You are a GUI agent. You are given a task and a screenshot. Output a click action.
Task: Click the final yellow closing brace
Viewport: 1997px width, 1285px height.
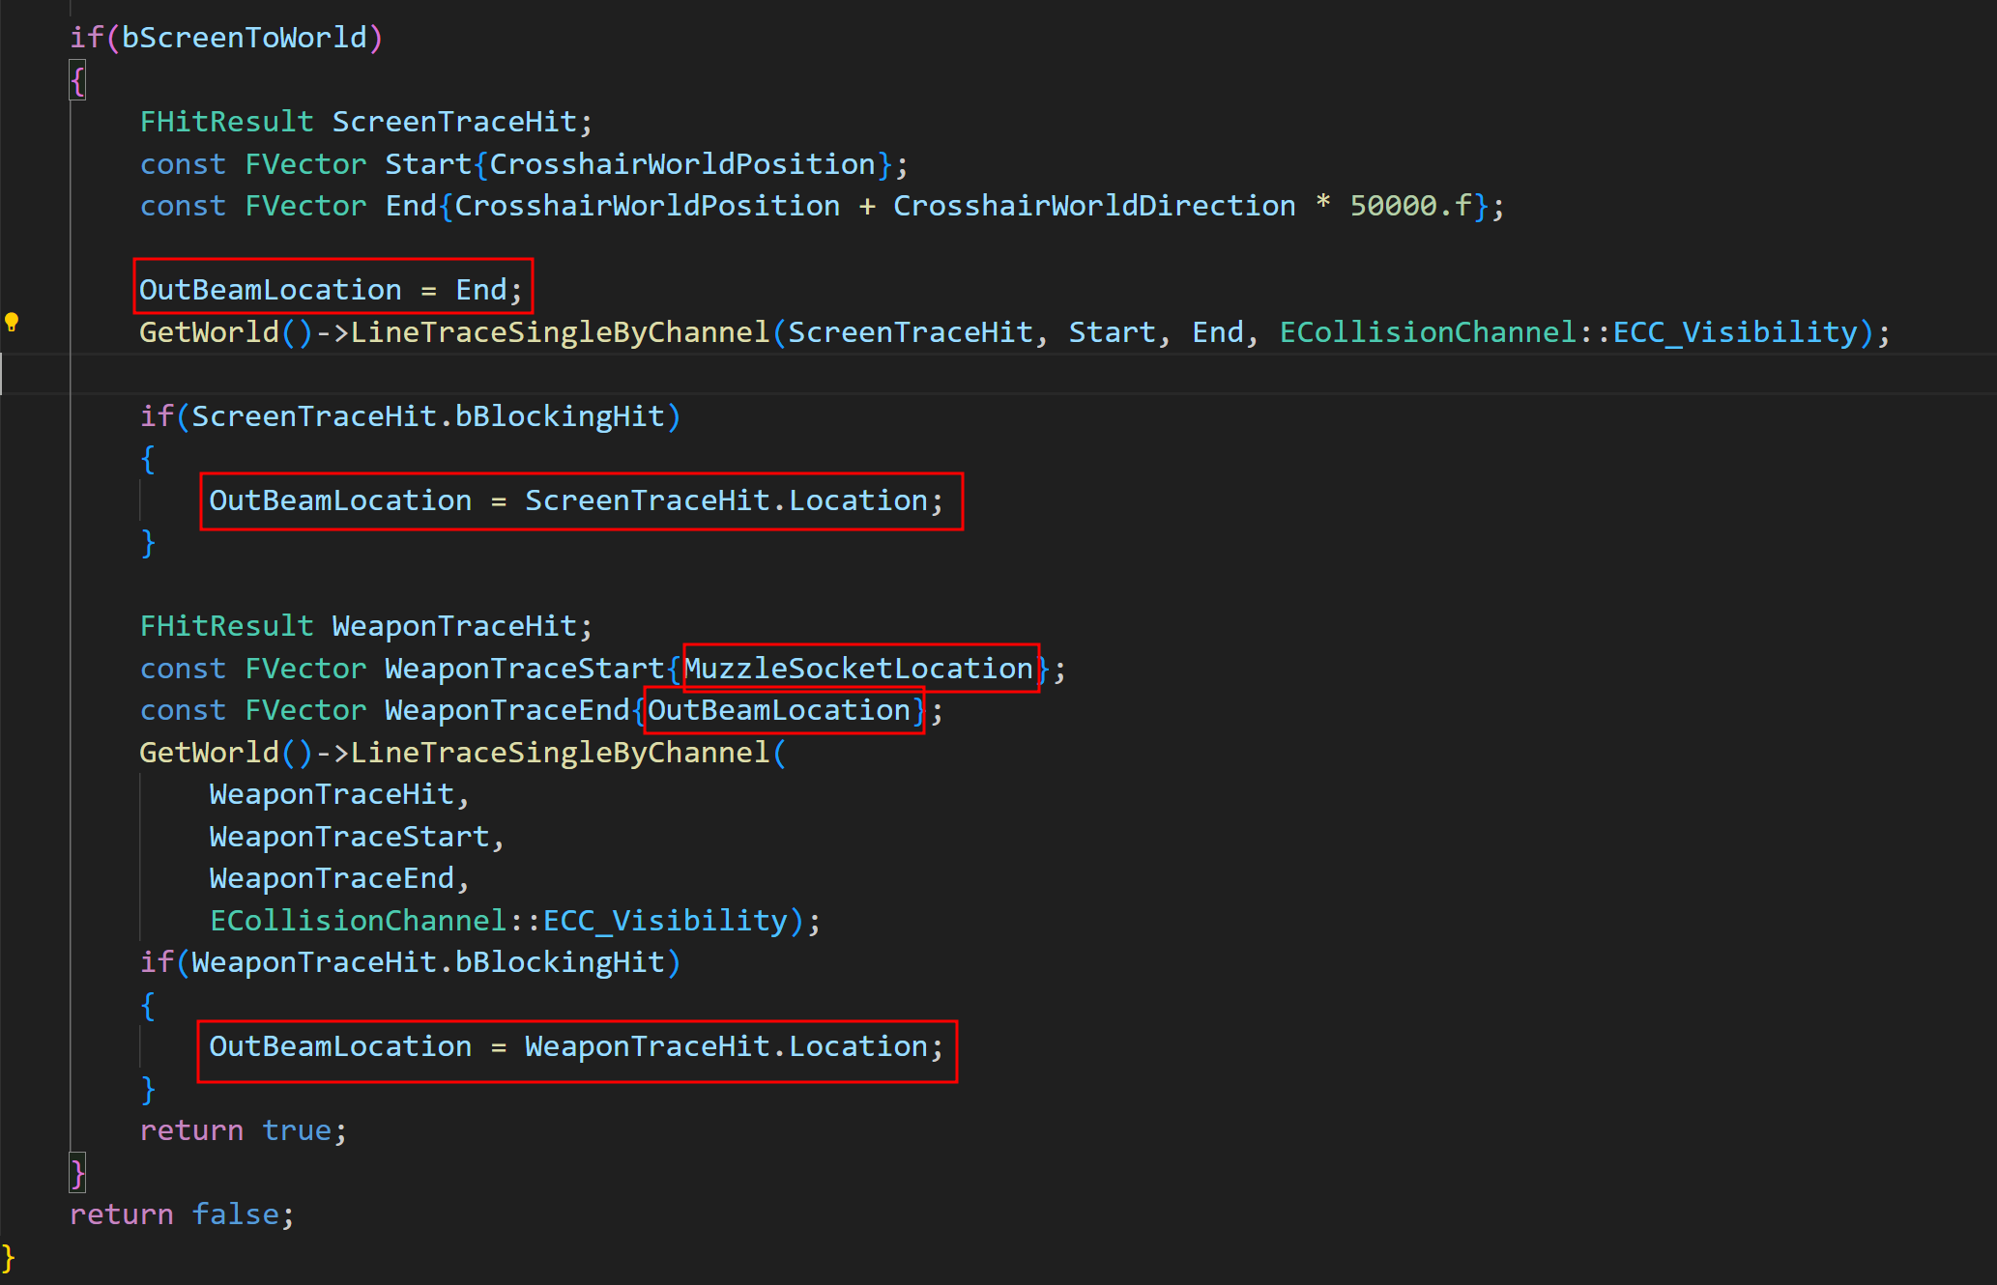point(9,1257)
